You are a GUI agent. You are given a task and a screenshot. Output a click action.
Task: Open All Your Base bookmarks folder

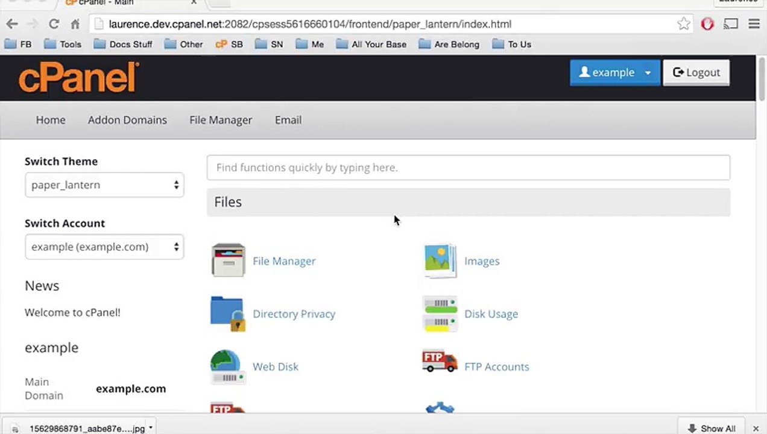[x=371, y=44]
